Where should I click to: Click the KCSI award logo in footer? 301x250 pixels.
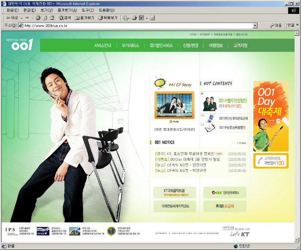click(x=74, y=231)
